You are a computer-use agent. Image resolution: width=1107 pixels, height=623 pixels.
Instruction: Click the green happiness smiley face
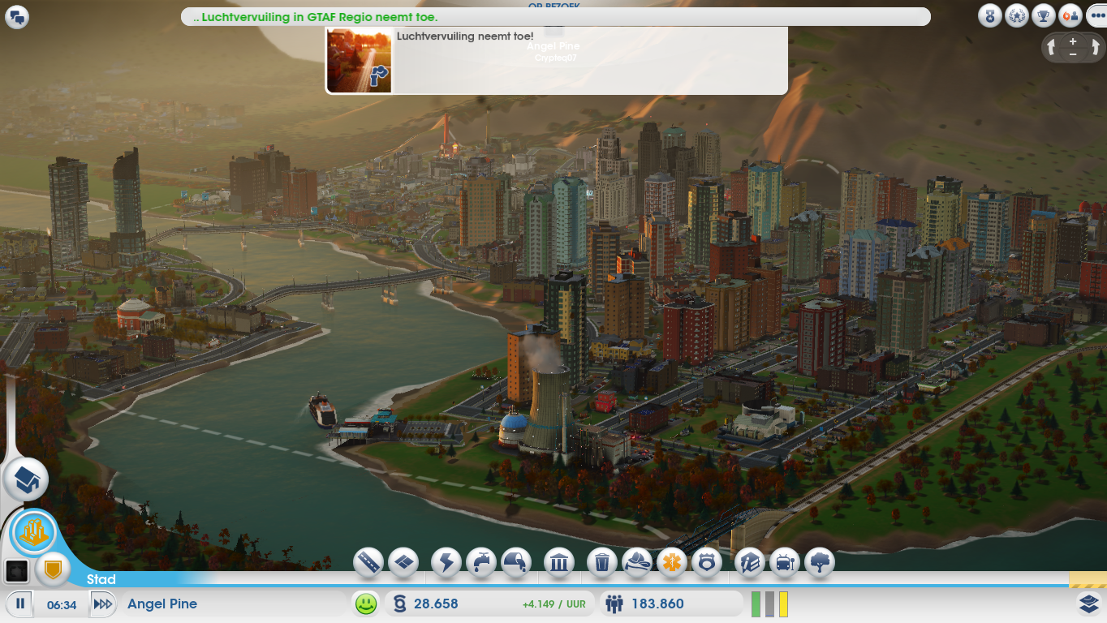coord(366,604)
